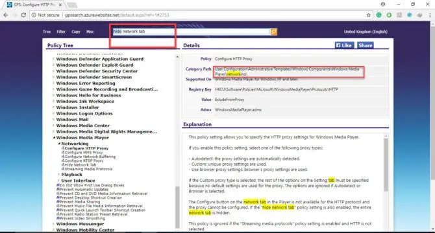Open the Copy menu

pos(76,32)
